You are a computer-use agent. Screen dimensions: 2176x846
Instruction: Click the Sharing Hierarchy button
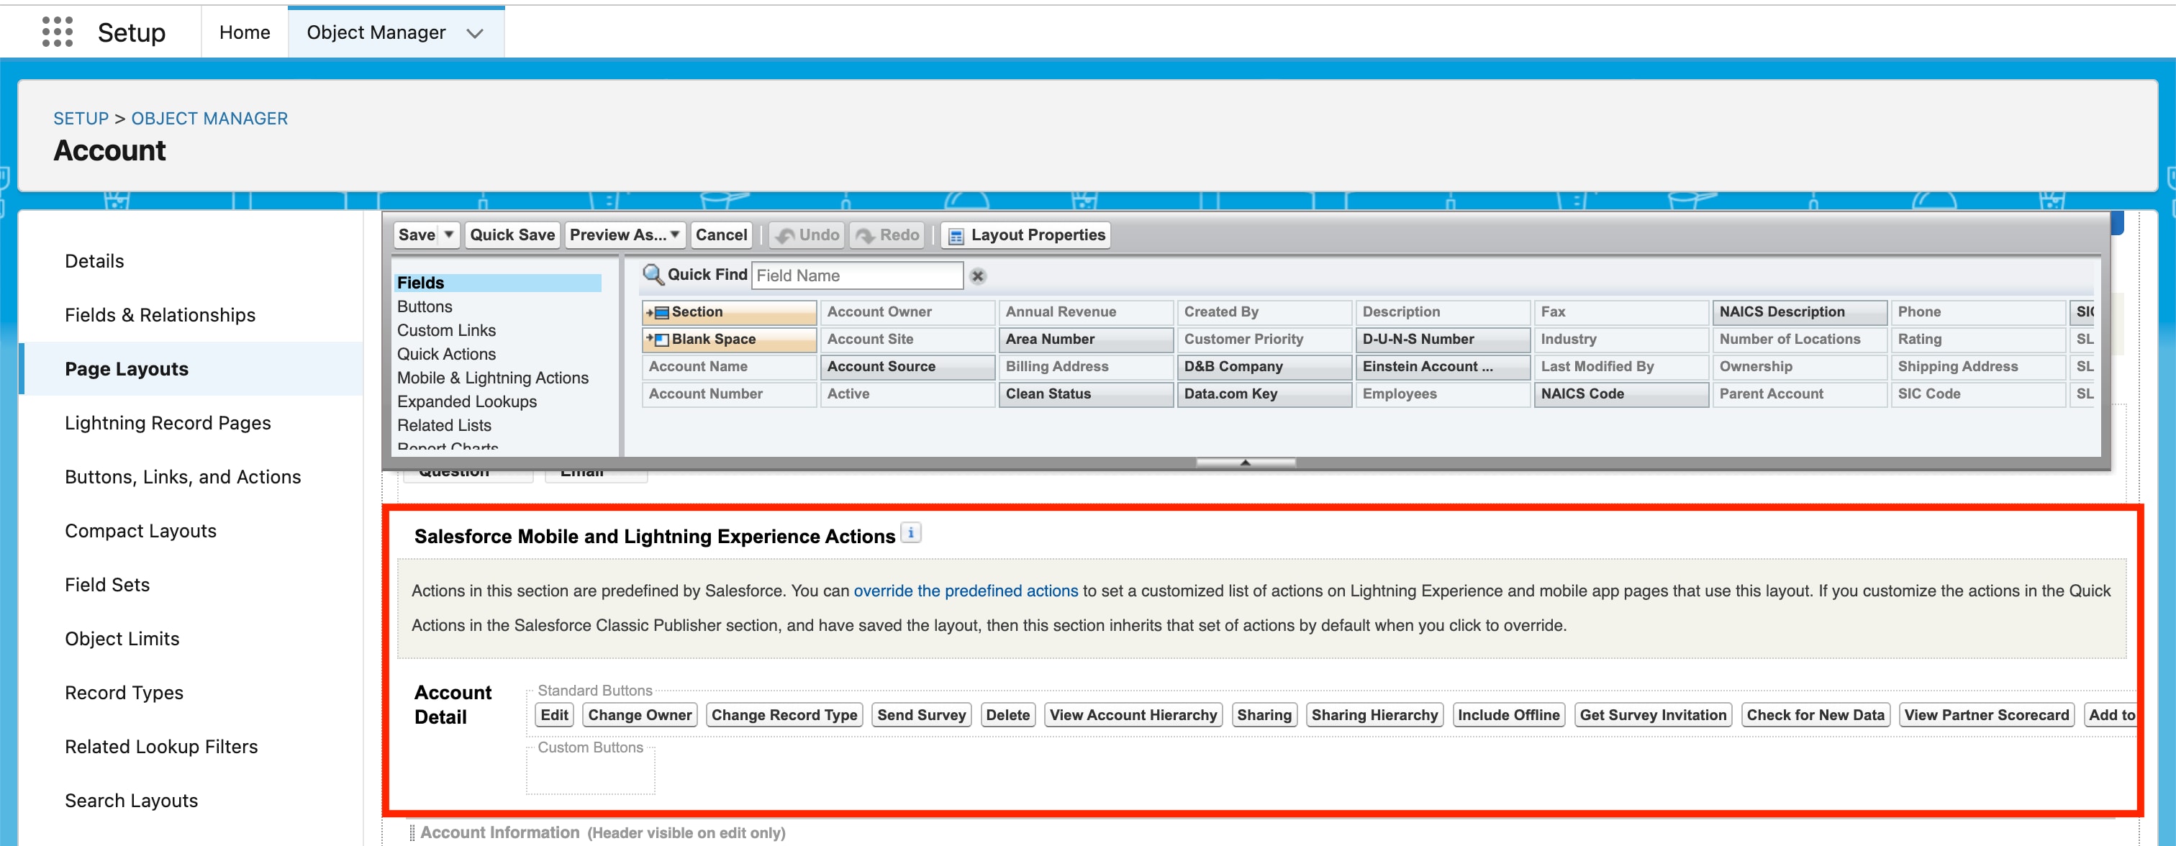click(1374, 715)
